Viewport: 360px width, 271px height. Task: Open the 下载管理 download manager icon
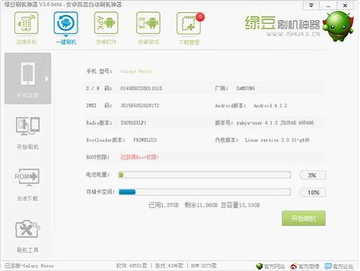[189, 24]
